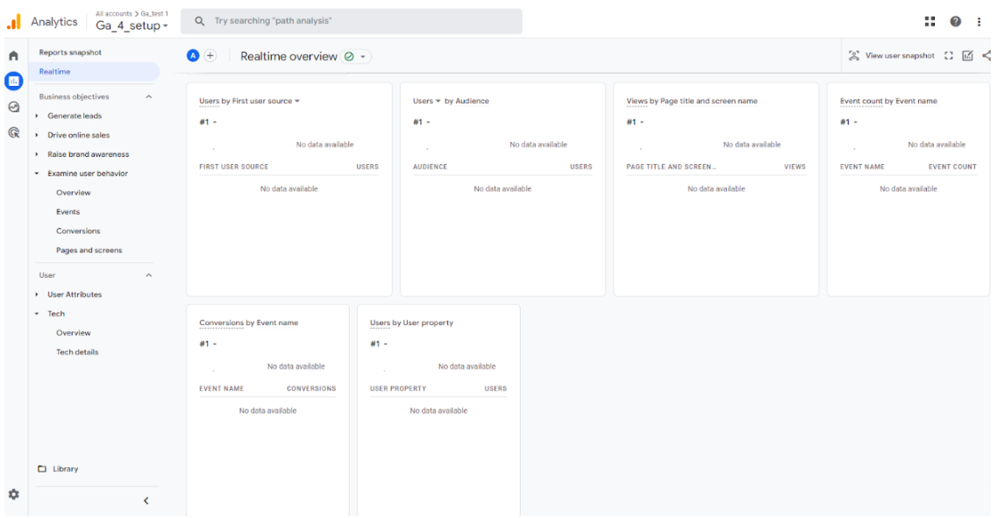The height and width of the screenshot is (518, 997).
Task: Open the Explore icon in left rail
Action: click(x=13, y=107)
